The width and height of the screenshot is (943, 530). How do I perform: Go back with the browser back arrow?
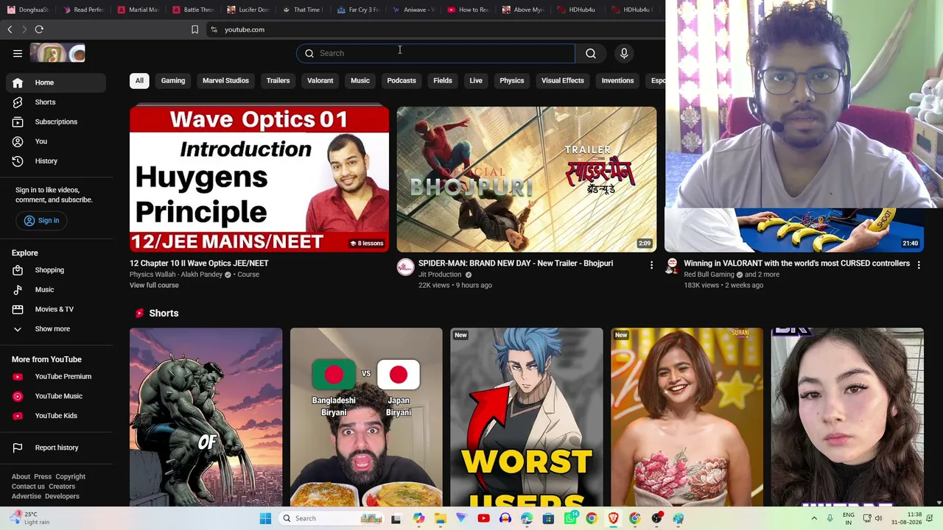[x=10, y=29]
